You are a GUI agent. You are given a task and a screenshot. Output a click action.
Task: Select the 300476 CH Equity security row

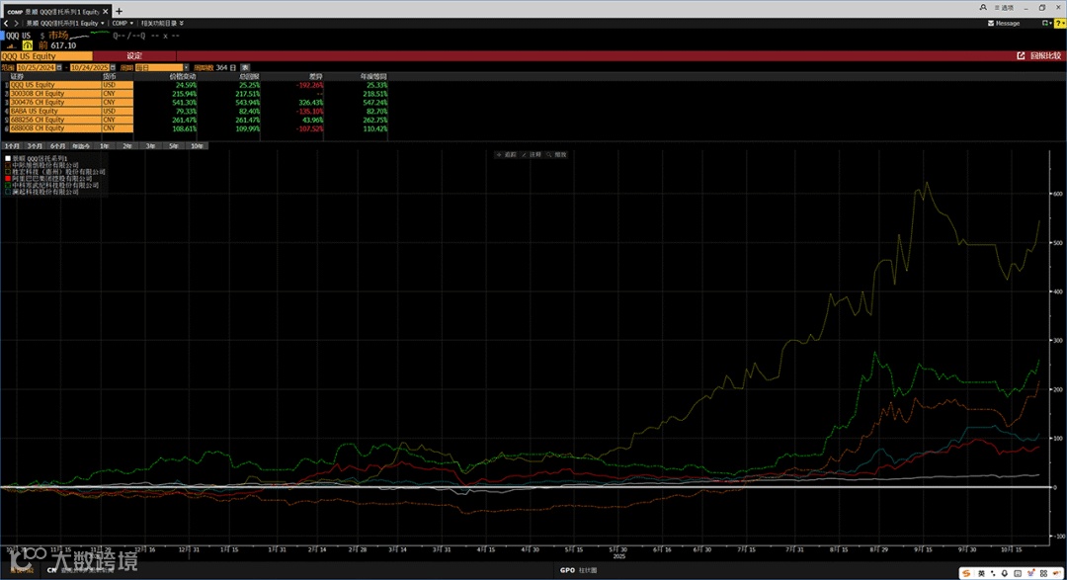(x=55, y=102)
